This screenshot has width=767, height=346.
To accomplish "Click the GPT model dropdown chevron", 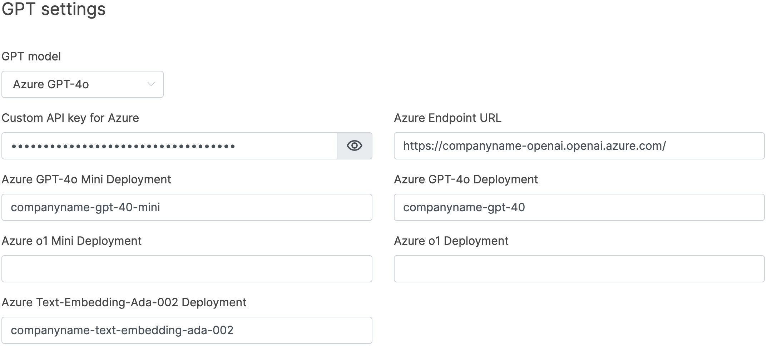I will pos(152,84).
